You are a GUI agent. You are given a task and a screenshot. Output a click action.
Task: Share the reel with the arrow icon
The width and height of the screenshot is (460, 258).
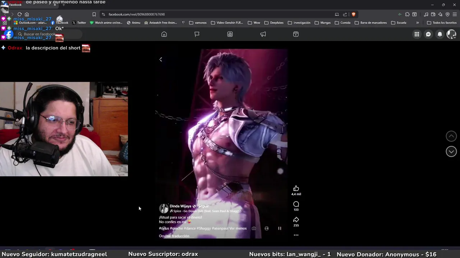coord(296,220)
